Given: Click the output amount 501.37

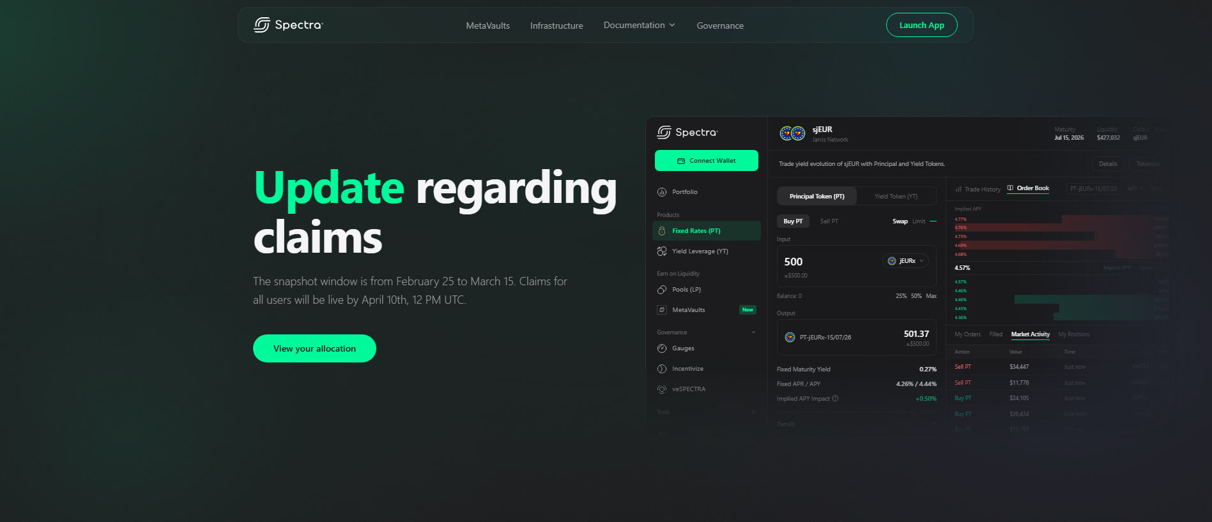Looking at the screenshot, I should coord(916,334).
